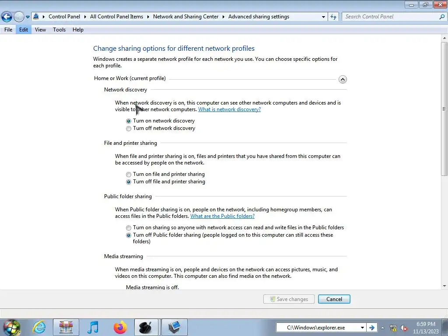This screenshot has height=336, width=448.
Task: Click the scrollbar down arrow
Action: point(444,286)
